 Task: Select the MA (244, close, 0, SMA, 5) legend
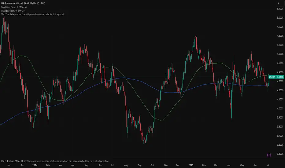[14, 7]
